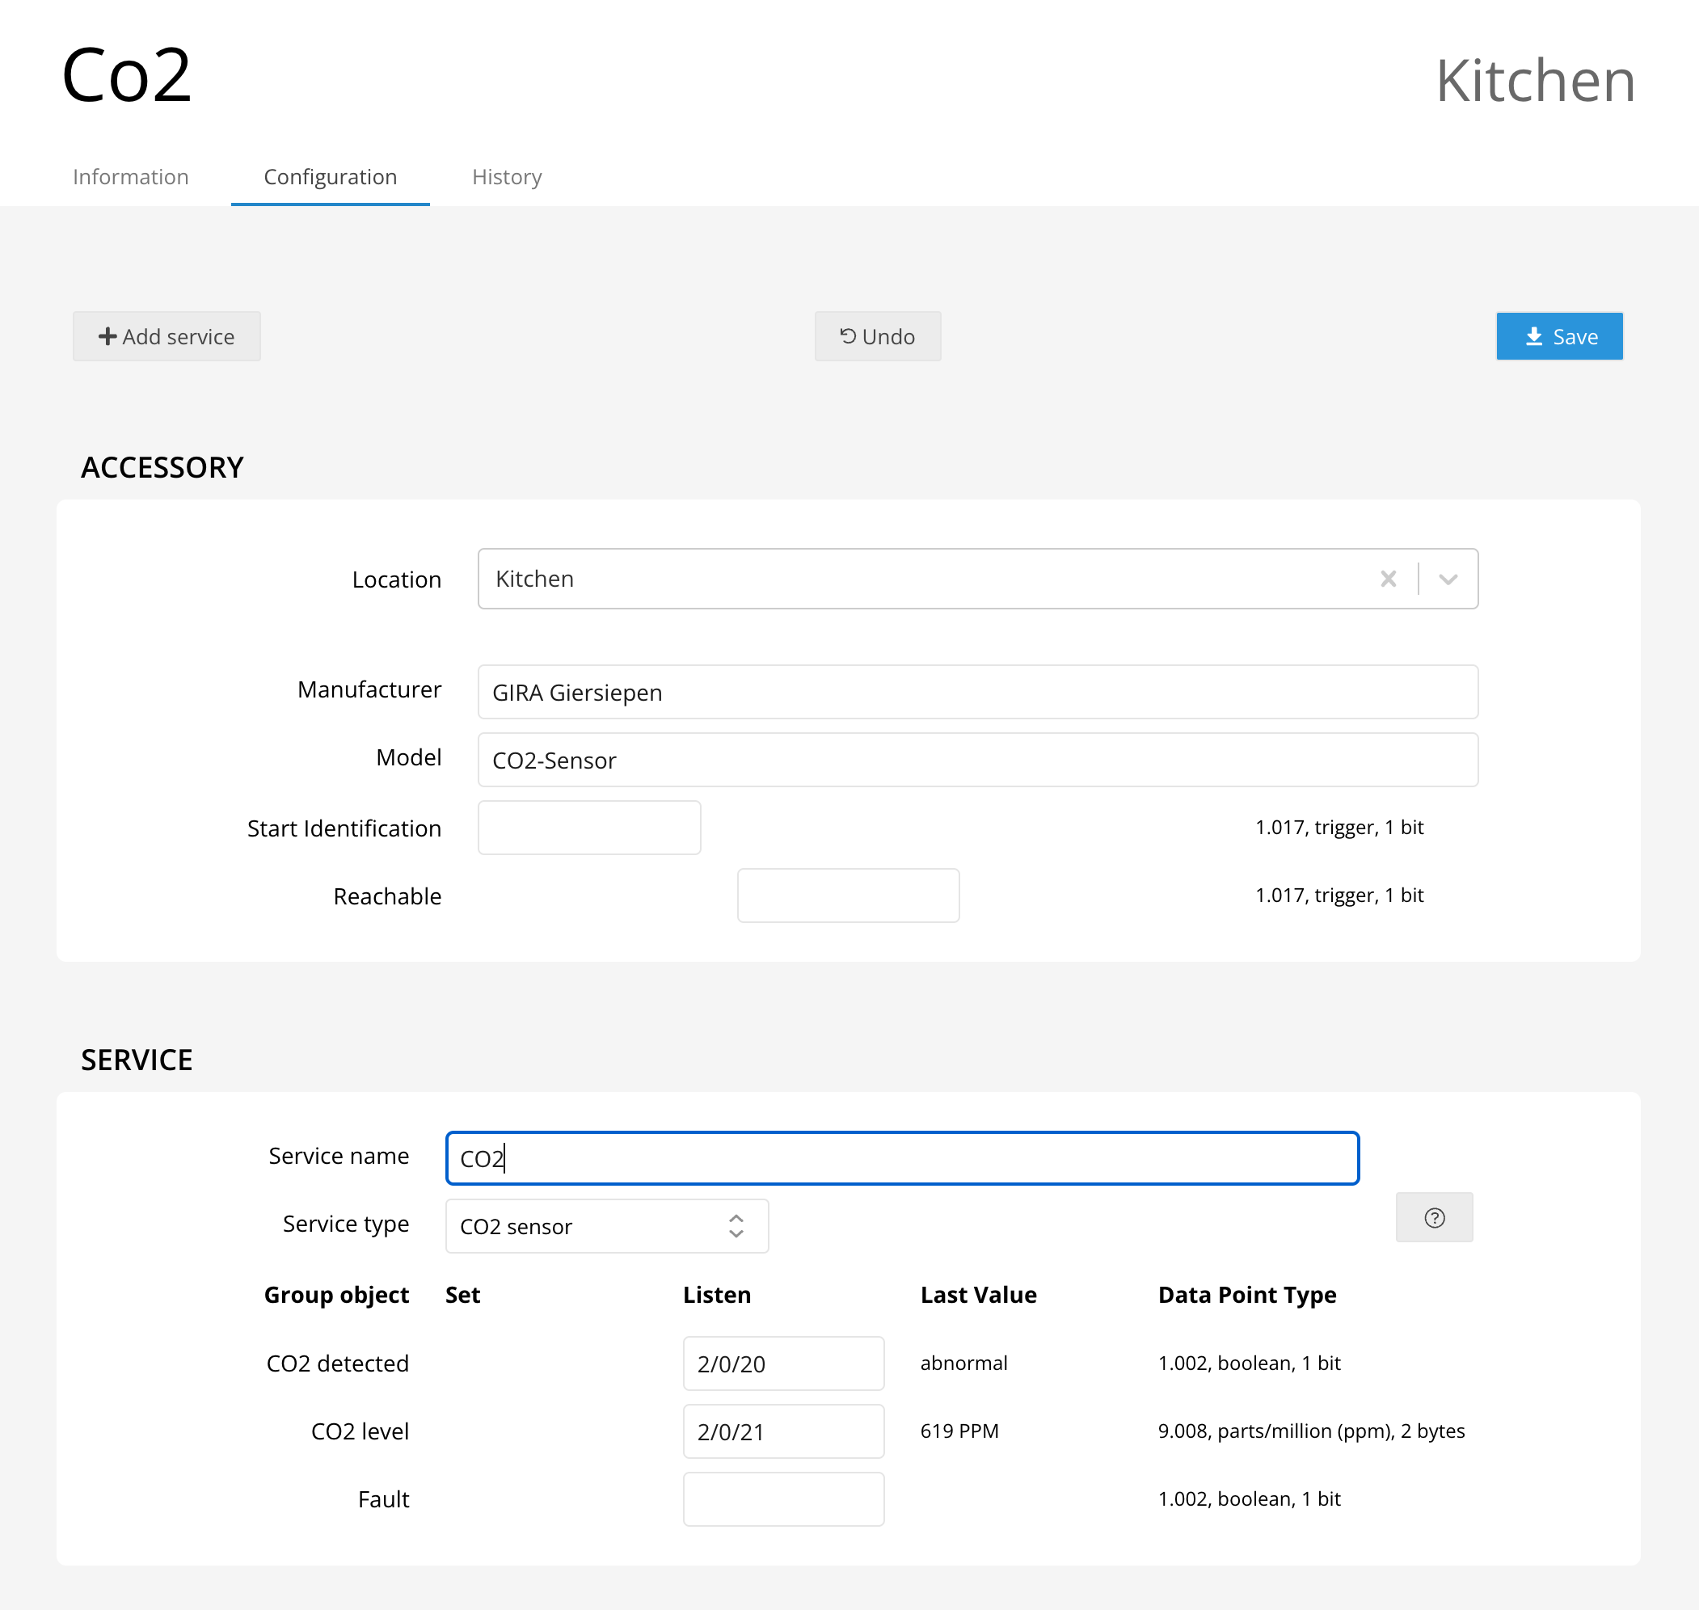
Task: Click the Manufacturer input field
Action: coord(976,692)
